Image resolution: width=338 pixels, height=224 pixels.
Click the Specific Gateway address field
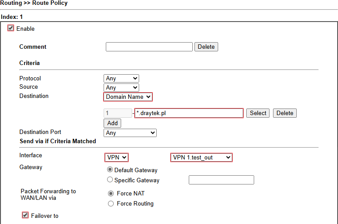221,180
